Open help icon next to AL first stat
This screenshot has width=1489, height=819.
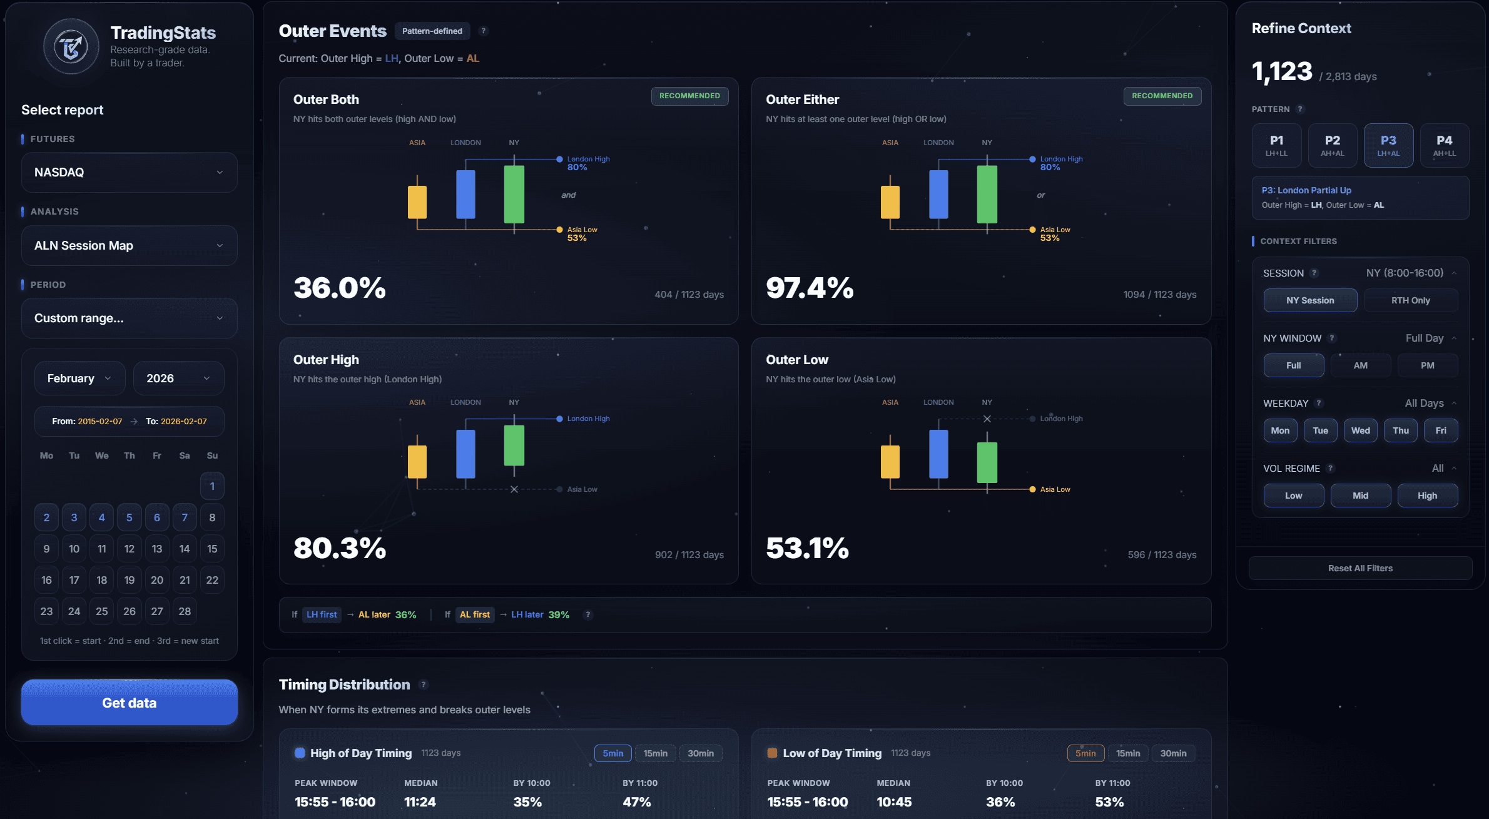tap(588, 614)
